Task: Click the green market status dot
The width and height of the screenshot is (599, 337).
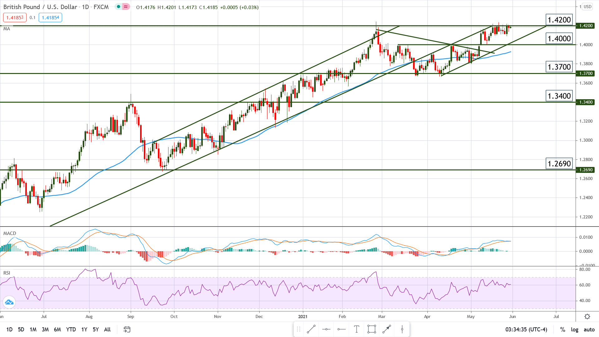Action: click(119, 7)
